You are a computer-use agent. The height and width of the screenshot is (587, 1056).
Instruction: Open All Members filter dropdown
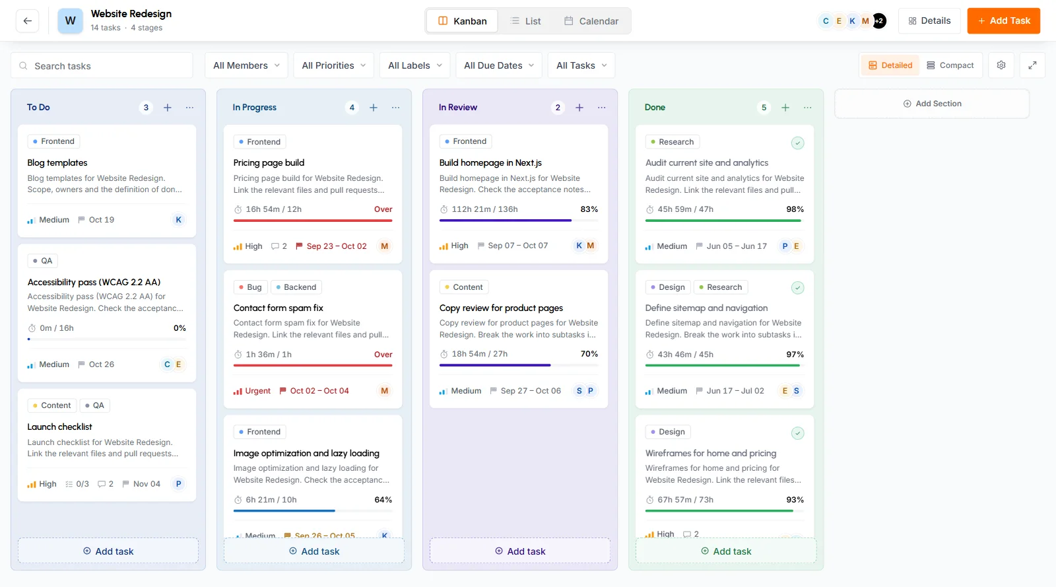click(x=246, y=65)
